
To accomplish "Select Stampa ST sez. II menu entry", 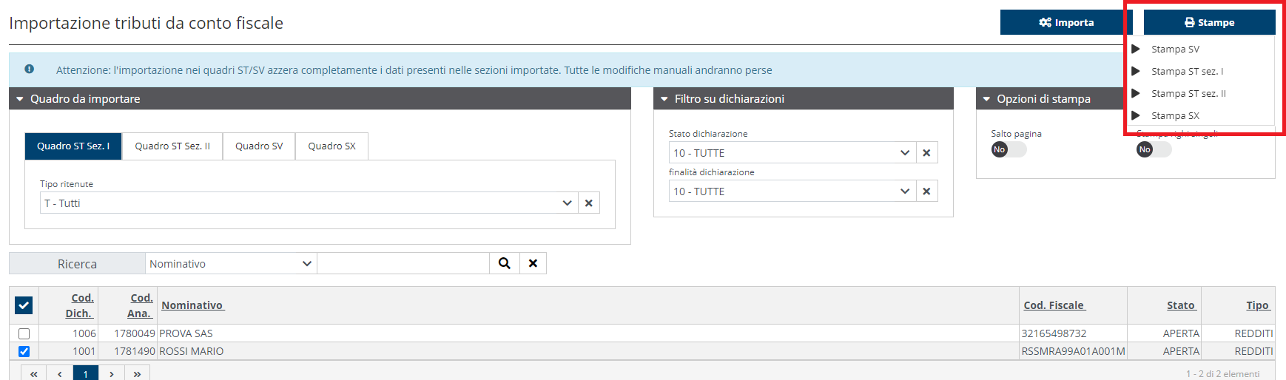I will click(x=1188, y=94).
